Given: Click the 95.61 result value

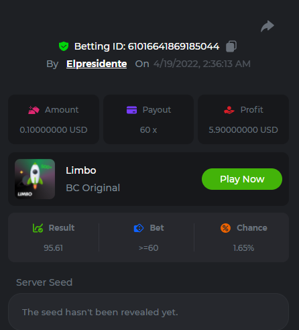Looking at the screenshot, I should click(54, 248).
